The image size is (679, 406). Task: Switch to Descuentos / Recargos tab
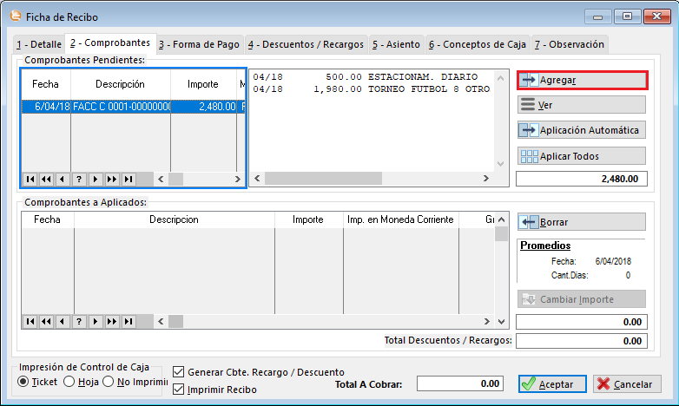(x=307, y=44)
